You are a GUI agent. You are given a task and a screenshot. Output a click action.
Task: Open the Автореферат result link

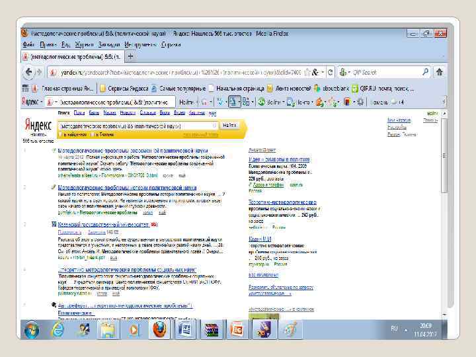tap(125, 305)
